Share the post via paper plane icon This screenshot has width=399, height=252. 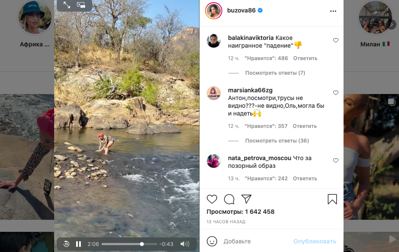pos(246,199)
